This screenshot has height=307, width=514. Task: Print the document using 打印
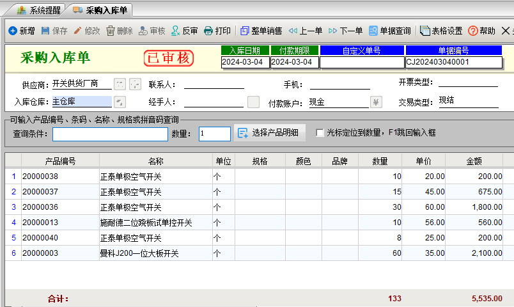coord(217,31)
